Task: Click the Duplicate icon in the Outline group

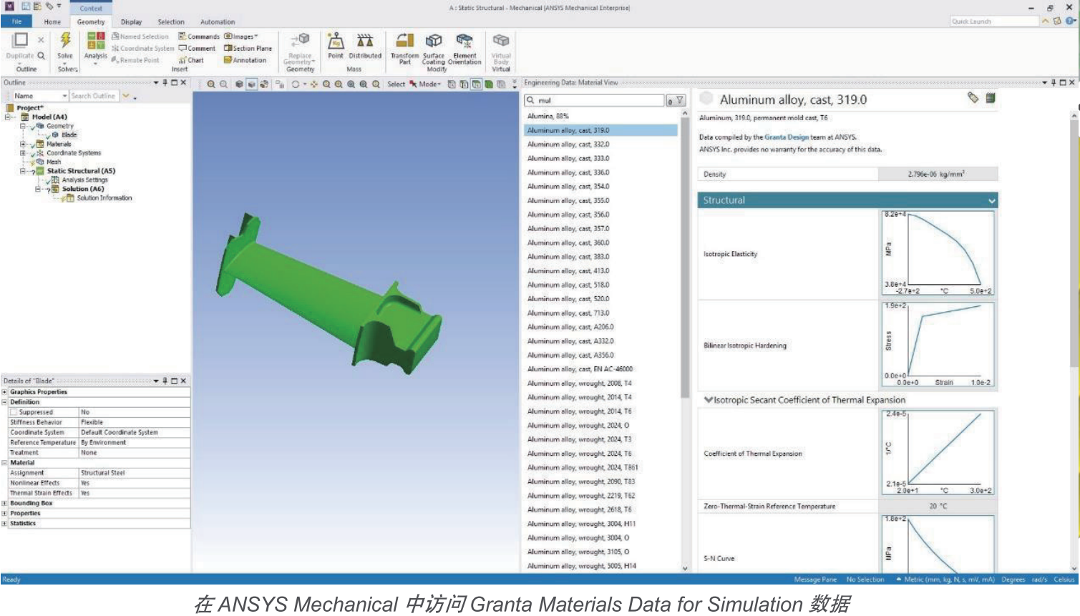Action: click(x=20, y=40)
